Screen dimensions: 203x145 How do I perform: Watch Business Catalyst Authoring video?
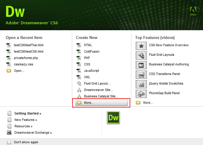(x=169, y=64)
